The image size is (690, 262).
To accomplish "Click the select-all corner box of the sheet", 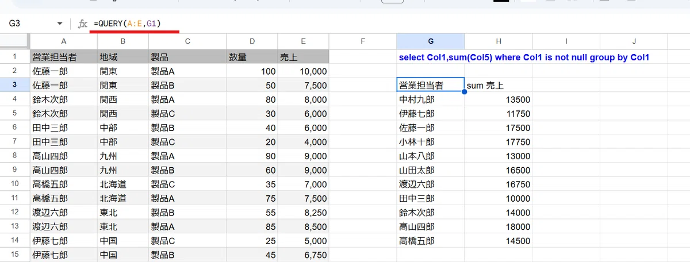I will (14, 41).
